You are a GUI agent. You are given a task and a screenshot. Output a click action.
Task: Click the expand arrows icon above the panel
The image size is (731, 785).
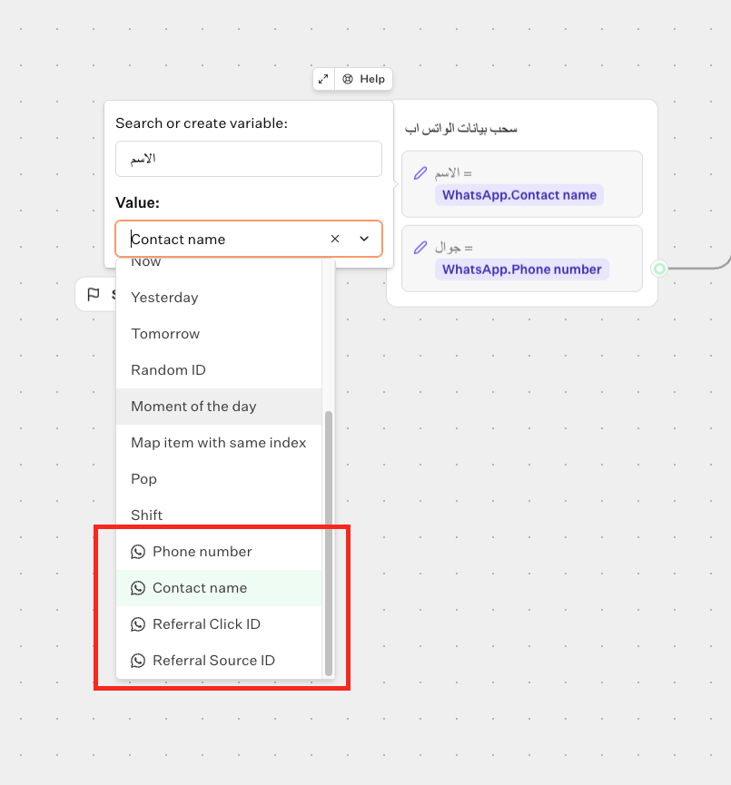pos(323,79)
